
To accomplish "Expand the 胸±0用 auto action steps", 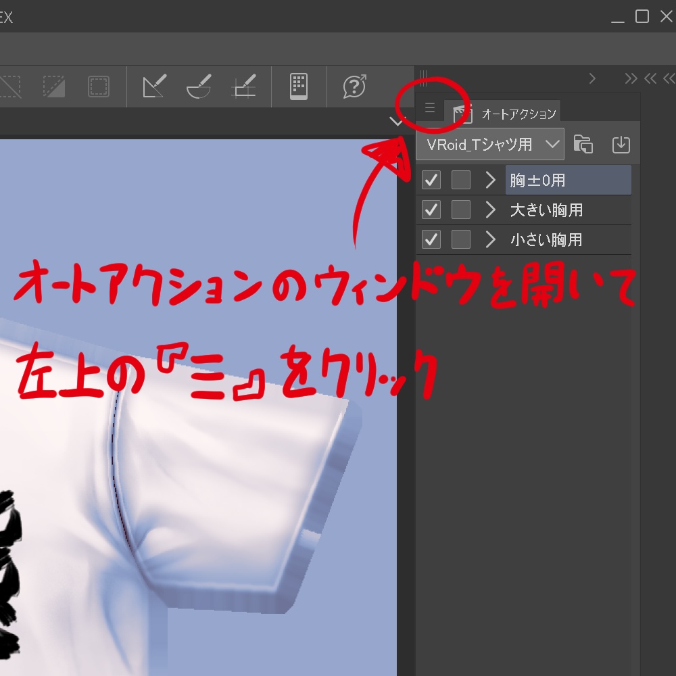I will point(490,180).
